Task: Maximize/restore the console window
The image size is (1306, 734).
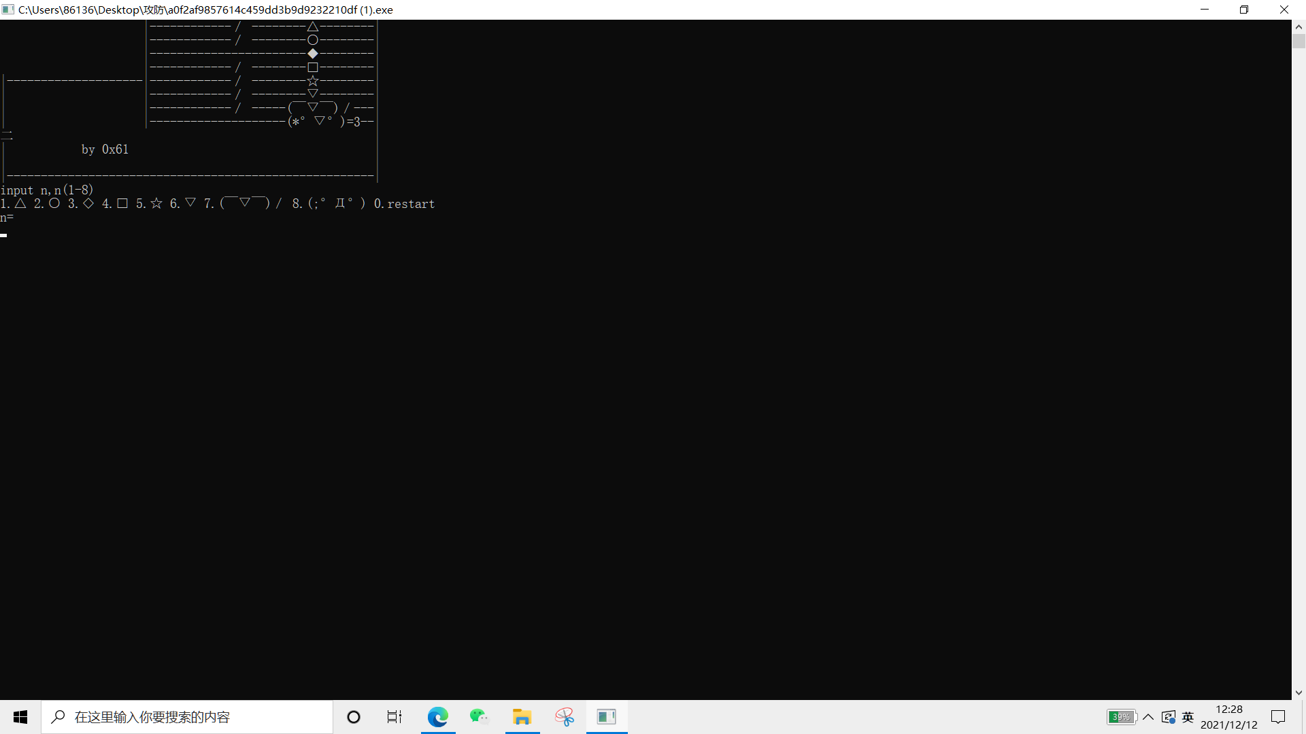Action: coord(1244,10)
